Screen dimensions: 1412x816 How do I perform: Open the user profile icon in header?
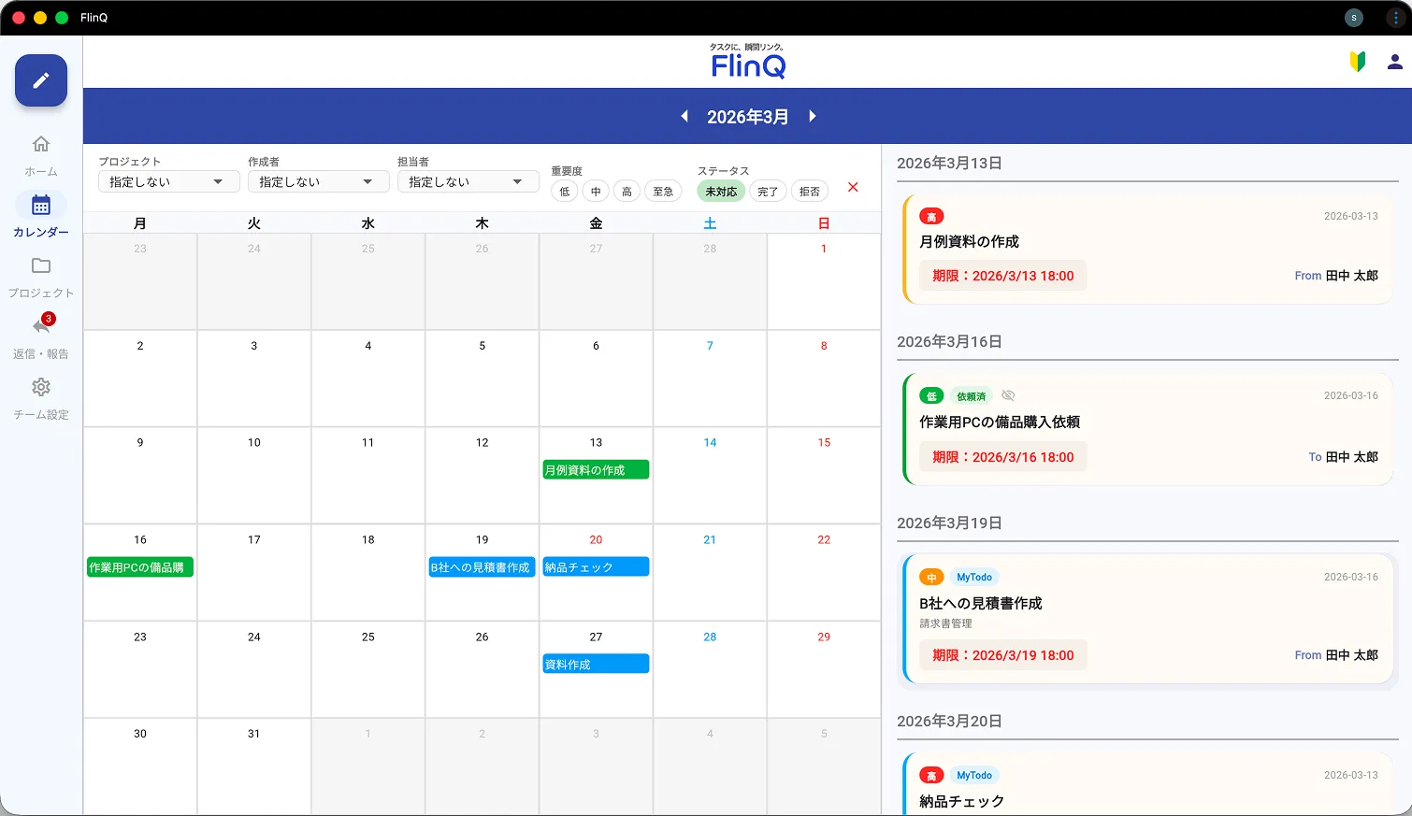click(x=1394, y=62)
